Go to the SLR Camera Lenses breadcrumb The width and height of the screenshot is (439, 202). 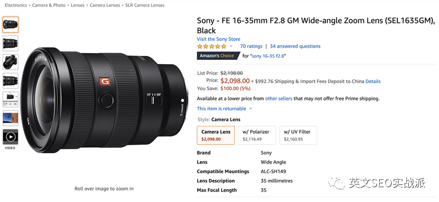145,5
